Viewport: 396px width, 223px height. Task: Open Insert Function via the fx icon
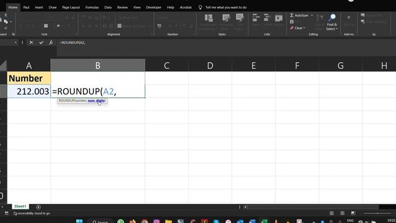(51, 43)
